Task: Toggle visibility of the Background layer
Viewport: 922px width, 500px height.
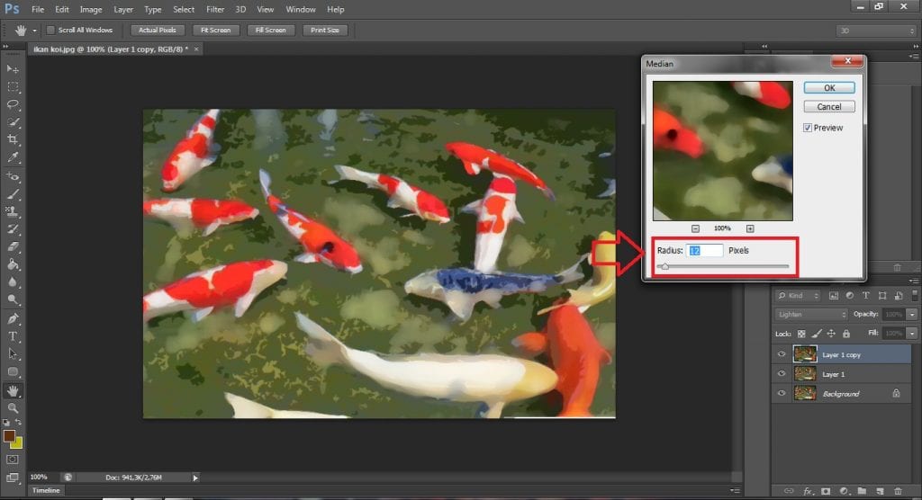Action: click(x=781, y=394)
